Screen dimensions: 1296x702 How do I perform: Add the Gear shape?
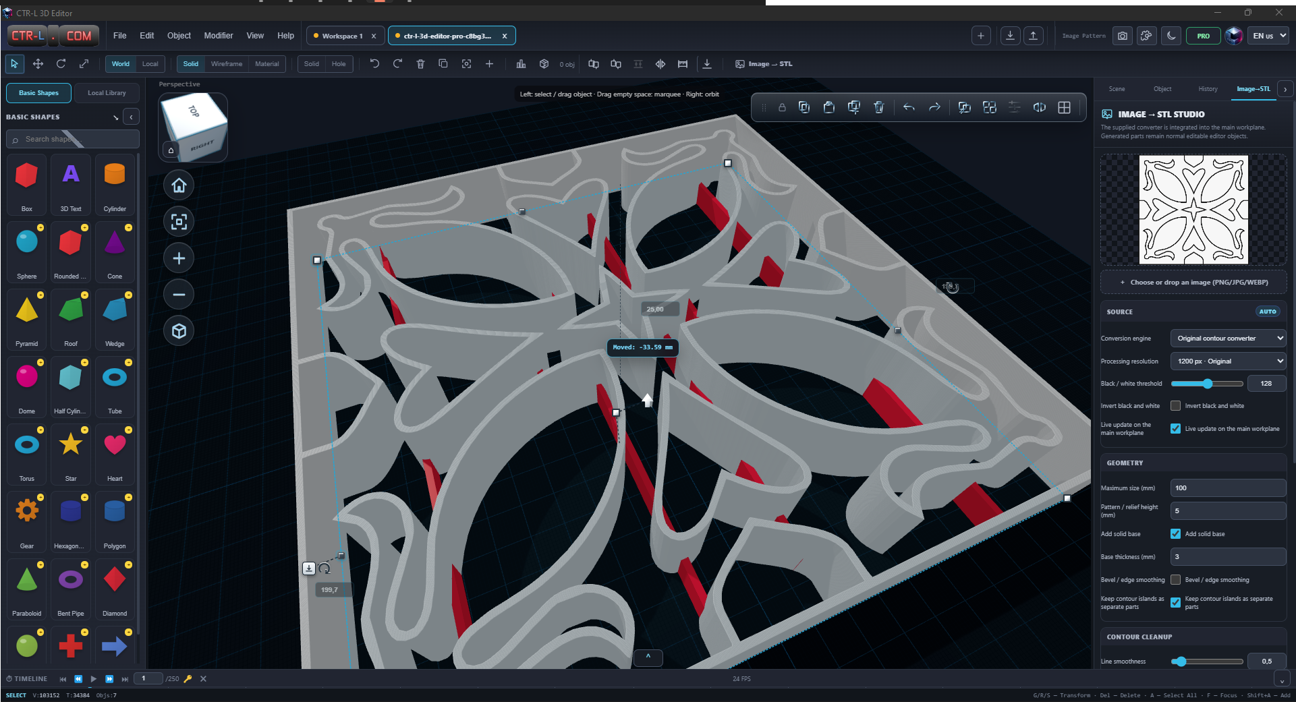(x=27, y=521)
